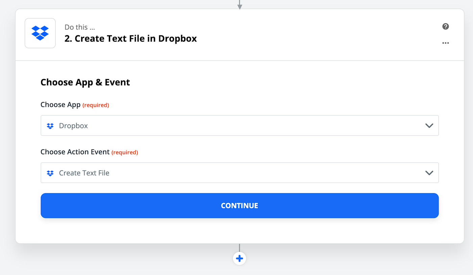
Task: Click the large Dropbox logo step icon
Action: [40, 33]
